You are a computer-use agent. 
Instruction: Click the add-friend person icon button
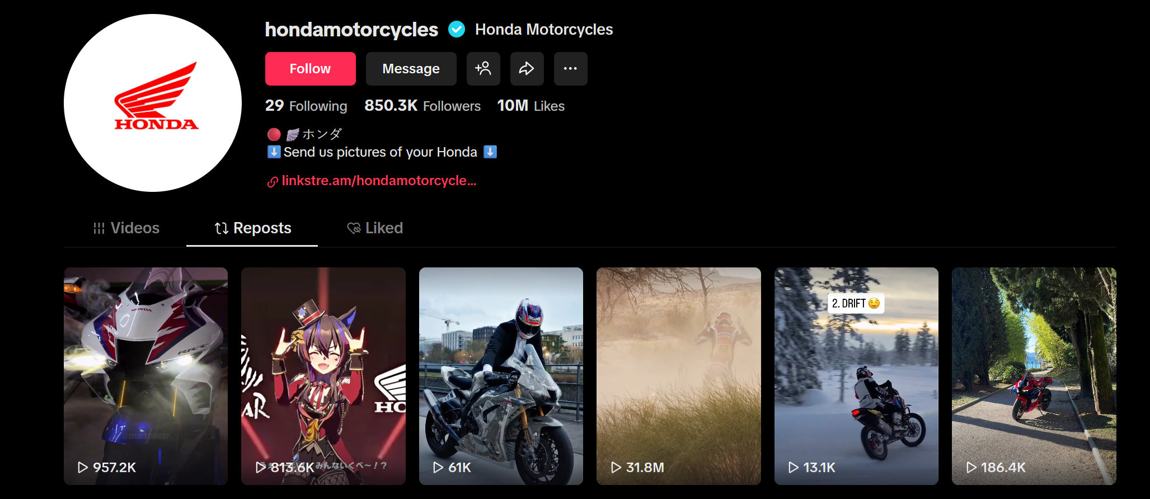pyautogui.click(x=483, y=69)
